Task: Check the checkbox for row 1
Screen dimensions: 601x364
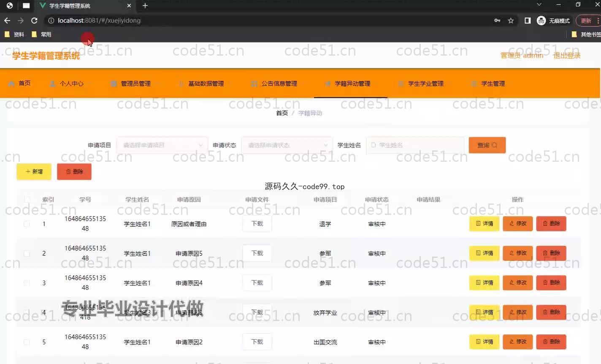Action: (27, 224)
